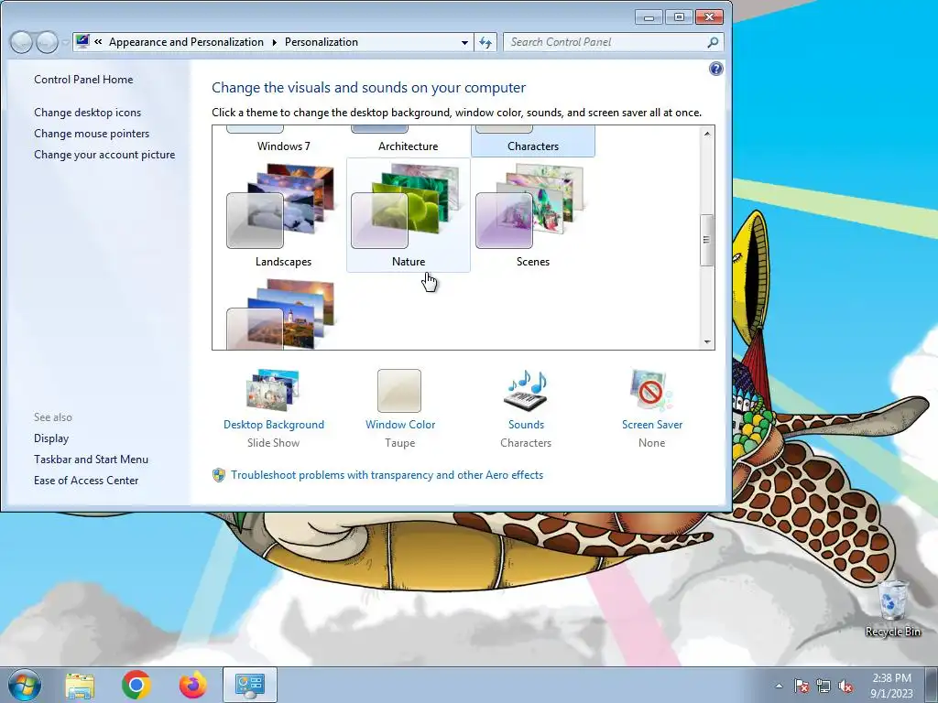Viewport: 938px width, 703px height.
Task: Open the Screen Saver icon
Action: [651, 390]
